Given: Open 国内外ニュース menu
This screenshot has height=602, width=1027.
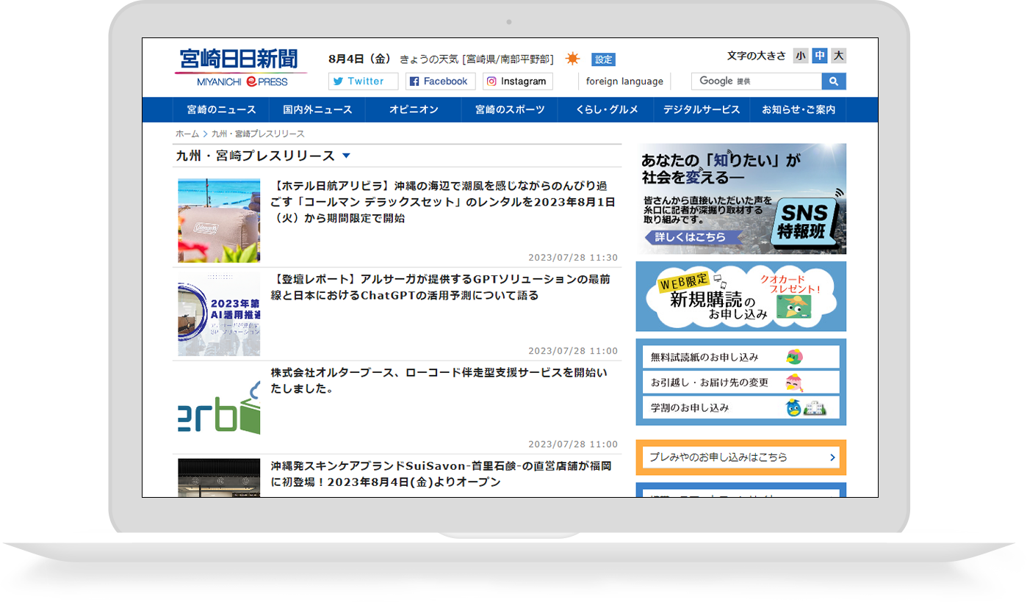Looking at the screenshot, I should click(317, 110).
